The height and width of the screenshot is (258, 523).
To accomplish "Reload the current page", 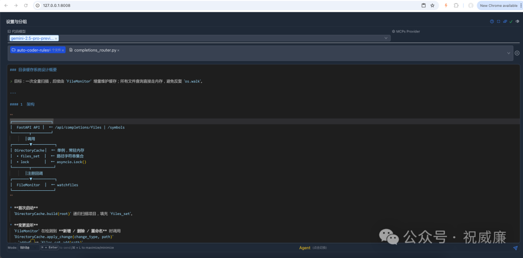I will [x=26, y=5].
